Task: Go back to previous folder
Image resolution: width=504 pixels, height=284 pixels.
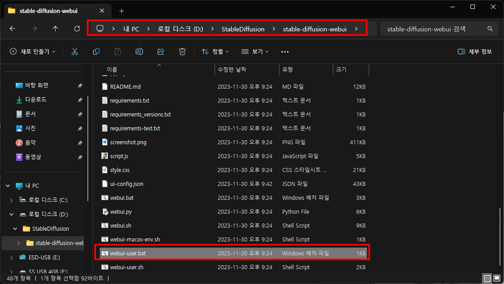Action: 12,29
